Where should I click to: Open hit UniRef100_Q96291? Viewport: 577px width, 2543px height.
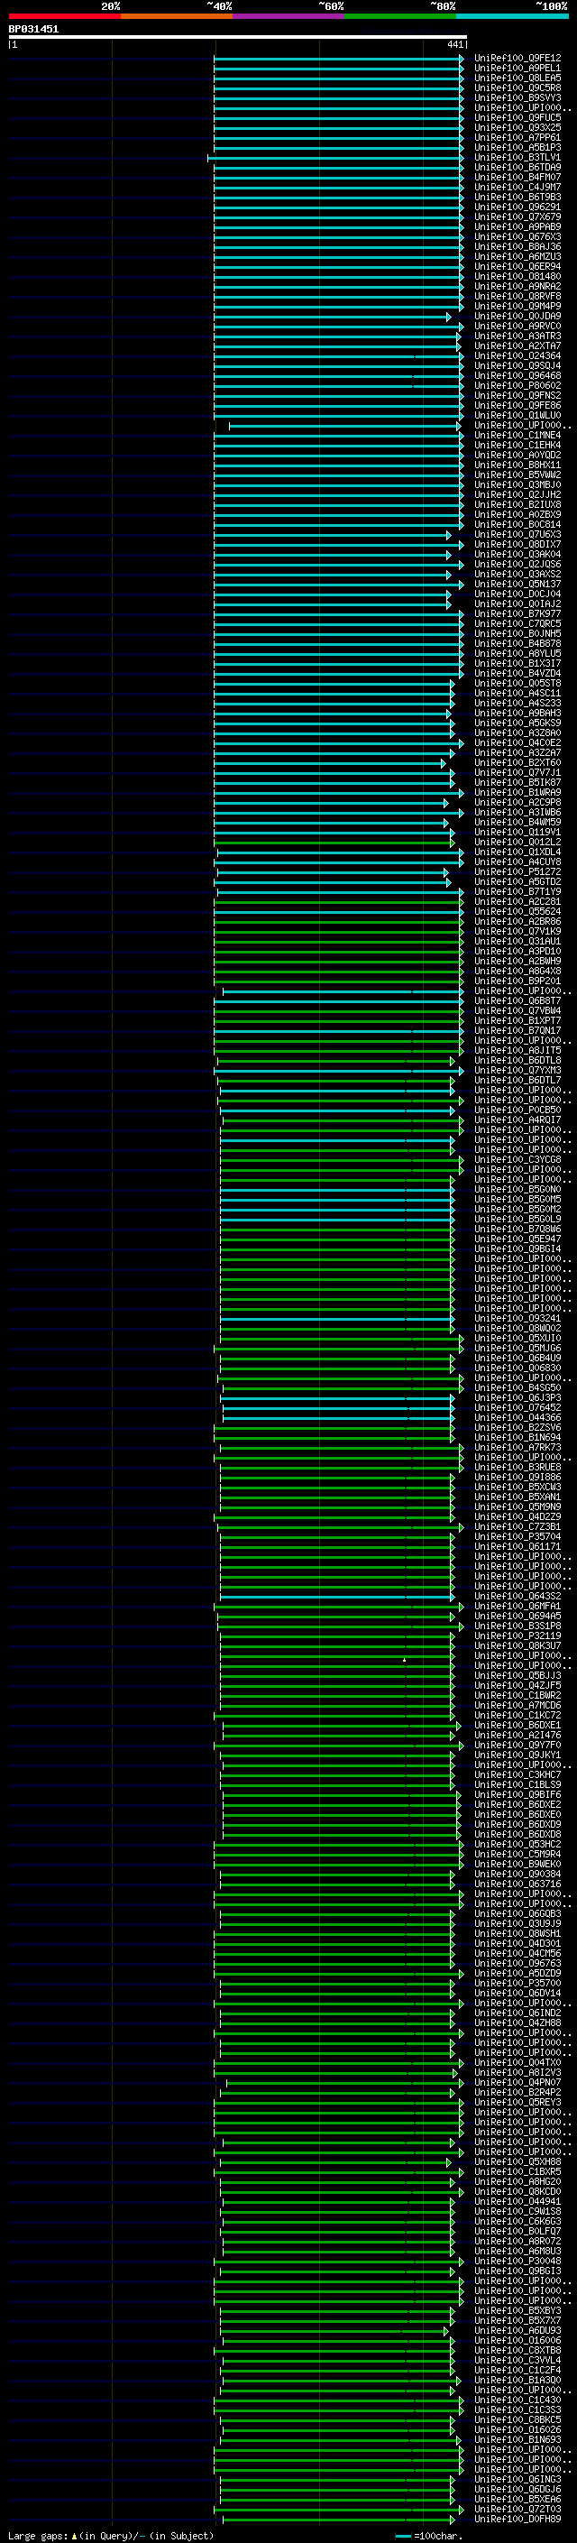tap(517, 207)
